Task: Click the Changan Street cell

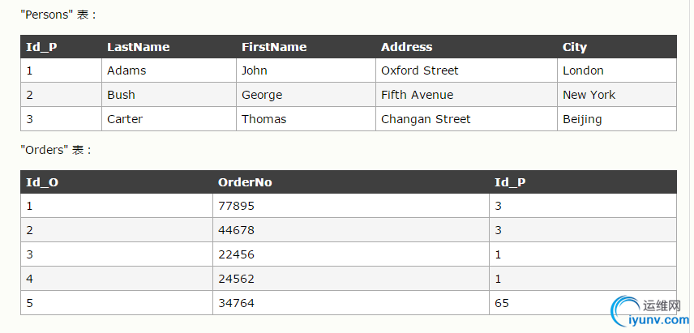Action: (426, 119)
